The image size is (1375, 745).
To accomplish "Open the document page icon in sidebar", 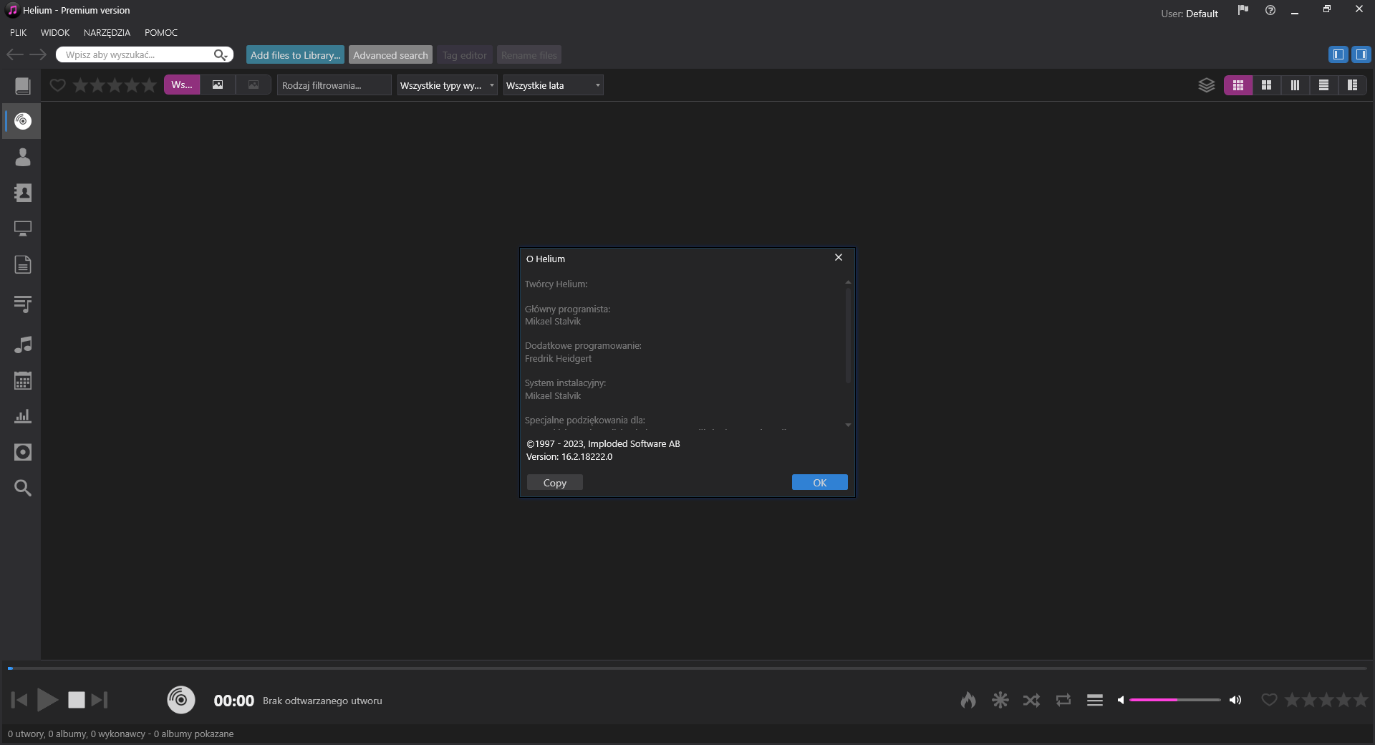I will click(23, 264).
